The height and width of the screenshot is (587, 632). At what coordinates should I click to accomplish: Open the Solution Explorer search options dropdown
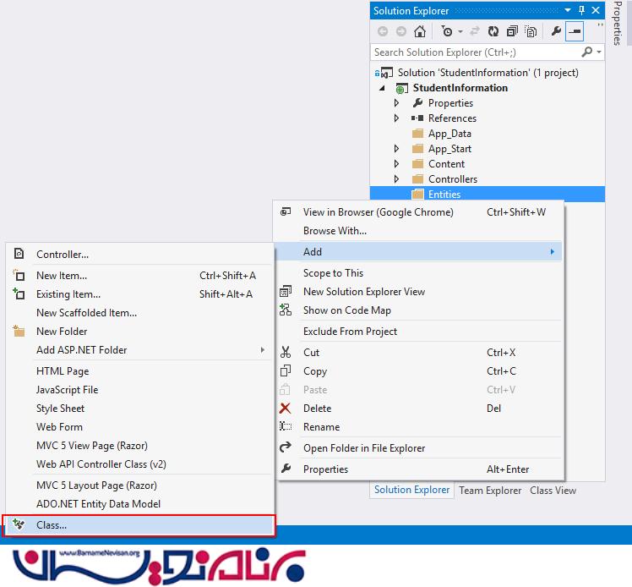[598, 52]
